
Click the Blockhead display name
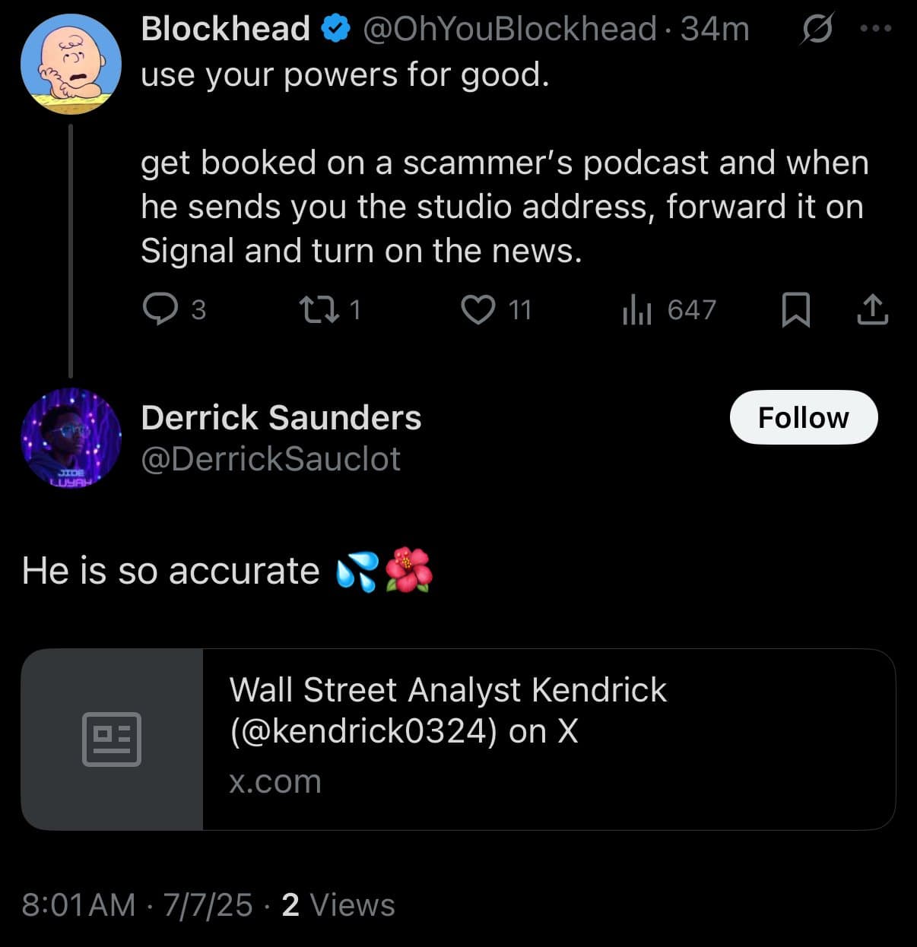(x=225, y=29)
